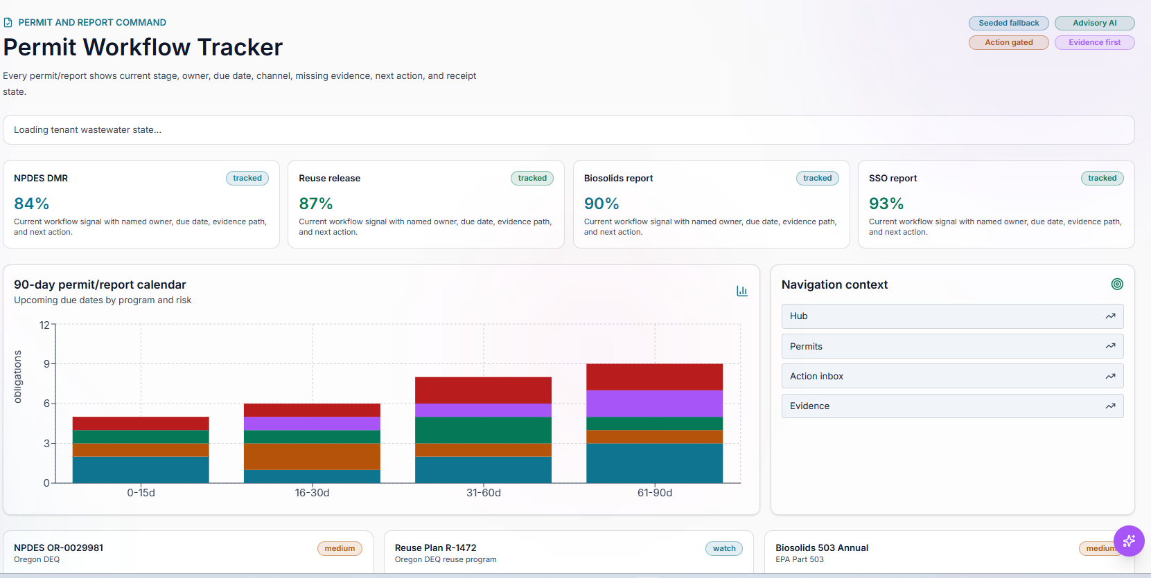Open the Evidence navigation link
Viewport: 1151px width, 578px height.
click(952, 406)
